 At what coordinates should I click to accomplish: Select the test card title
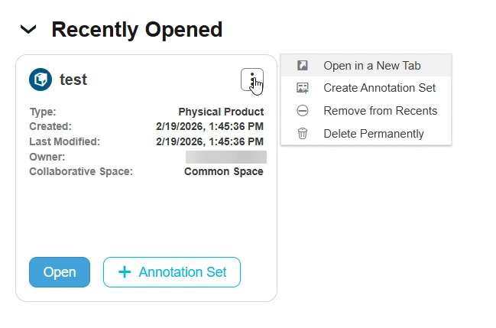coord(73,79)
